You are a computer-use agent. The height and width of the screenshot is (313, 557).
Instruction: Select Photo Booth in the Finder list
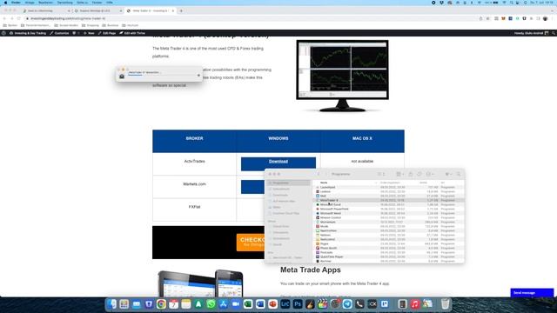click(389, 248)
